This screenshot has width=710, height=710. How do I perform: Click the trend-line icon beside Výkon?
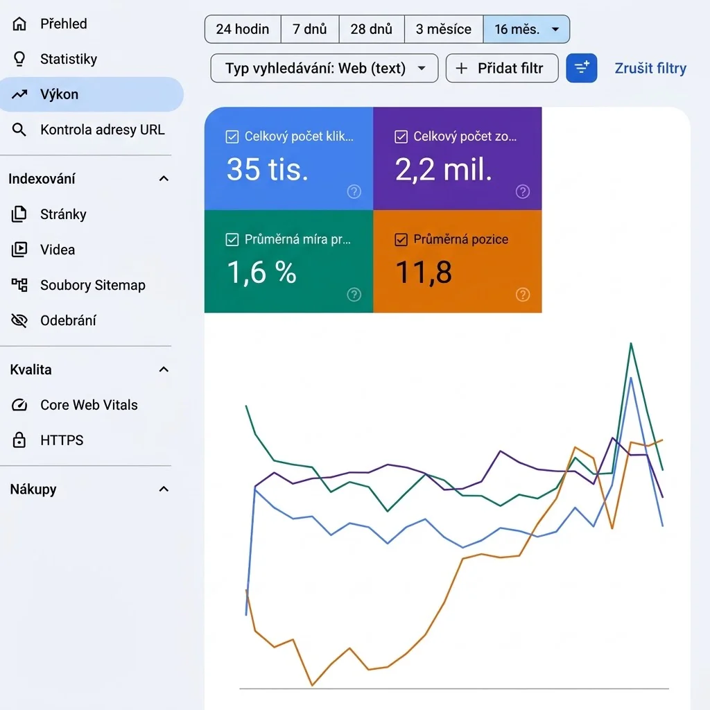click(x=19, y=94)
